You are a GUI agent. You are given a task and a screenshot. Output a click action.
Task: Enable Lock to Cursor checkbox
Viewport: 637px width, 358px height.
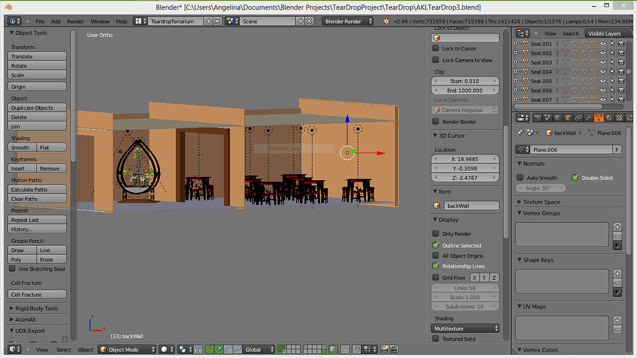point(435,48)
